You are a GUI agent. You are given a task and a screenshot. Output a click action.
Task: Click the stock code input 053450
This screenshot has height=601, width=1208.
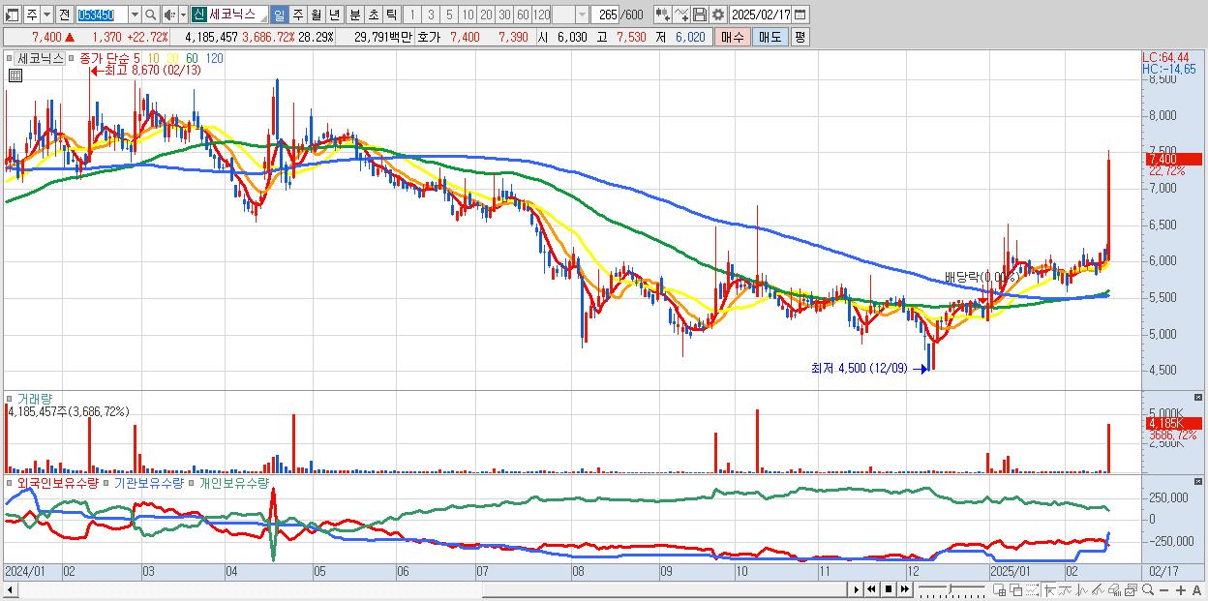(102, 15)
